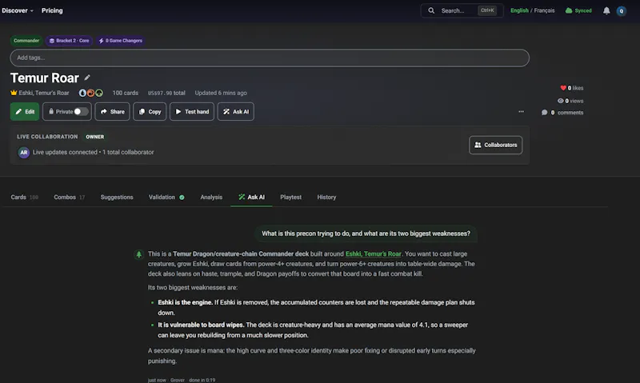This screenshot has height=383, width=640.
Task: Click the Eshki, Temur's Roar commander name under title
Action: coord(44,93)
